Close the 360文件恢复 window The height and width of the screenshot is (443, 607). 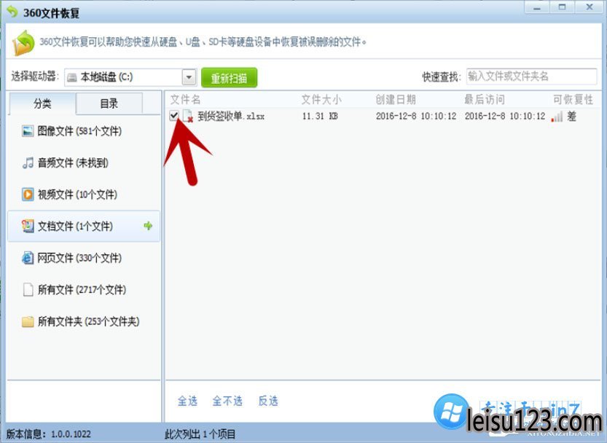590,7
